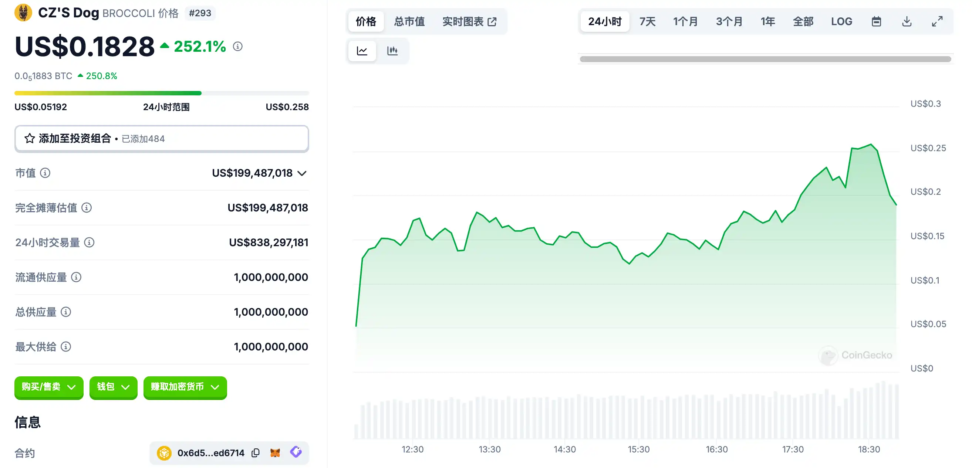Open the calendar date range picker
Image resolution: width=972 pixels, height=468 pixels.
[876, 21]
